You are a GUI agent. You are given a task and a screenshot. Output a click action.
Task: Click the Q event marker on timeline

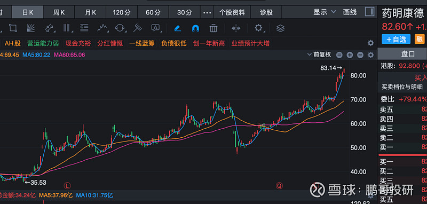(279, 186)
